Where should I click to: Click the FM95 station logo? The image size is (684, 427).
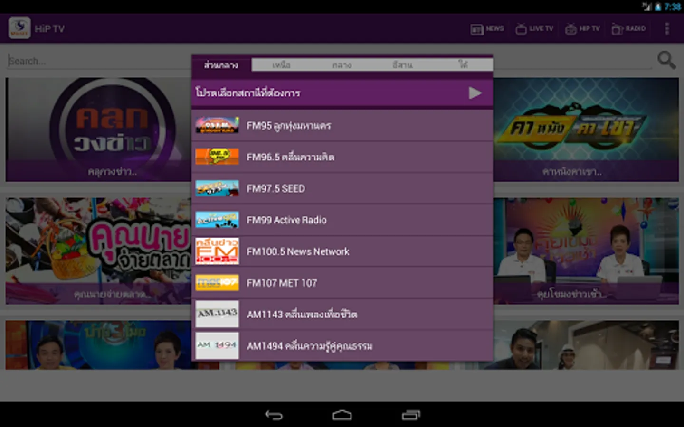click(217, 125)
